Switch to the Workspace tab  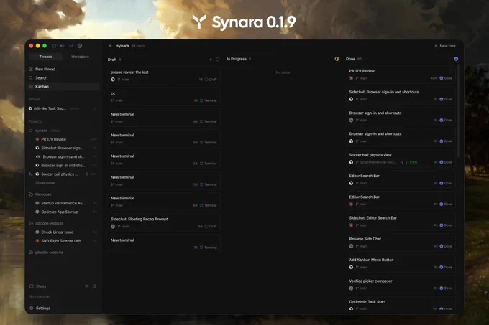coord(80,57)
